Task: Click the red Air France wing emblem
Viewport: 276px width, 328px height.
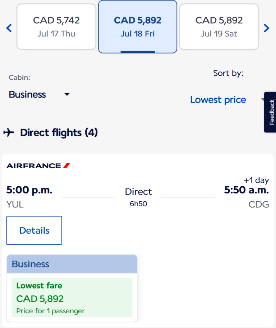Action: tap(66, 165)
